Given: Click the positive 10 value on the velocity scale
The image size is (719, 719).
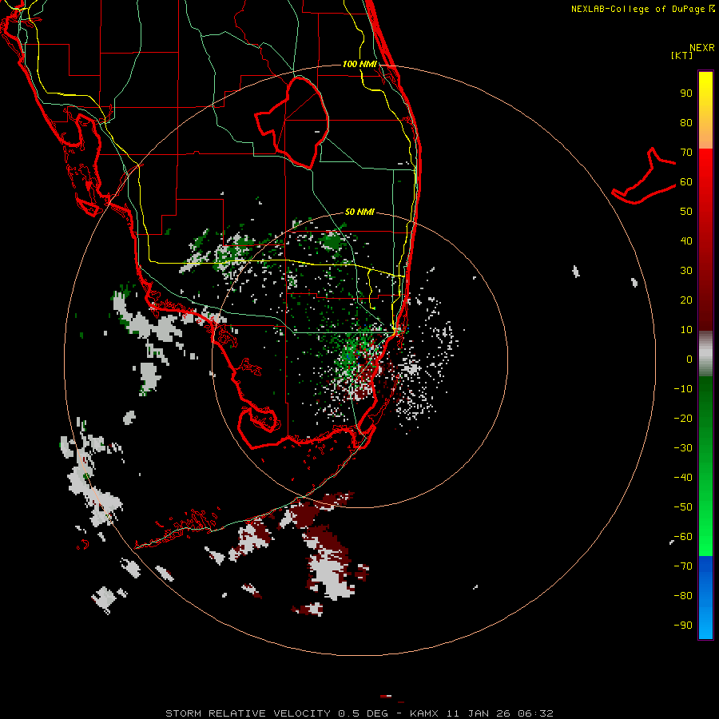Looking at the screenshot, I should [x=686, y=330].
